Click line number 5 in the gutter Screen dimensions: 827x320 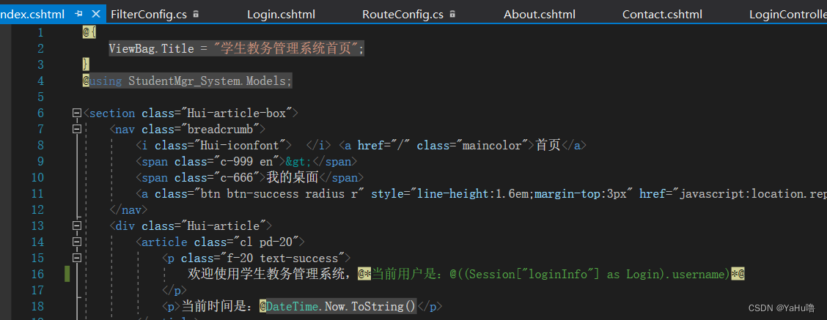(40, 97)
